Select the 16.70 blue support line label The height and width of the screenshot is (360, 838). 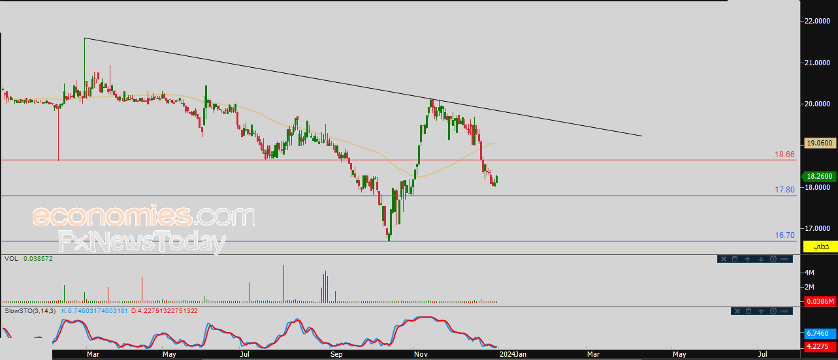click(x=784, y=235)
